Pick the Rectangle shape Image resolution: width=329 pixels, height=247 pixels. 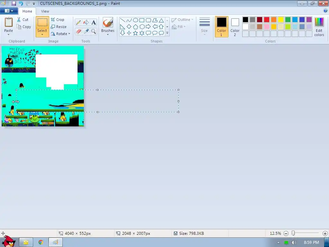pyautogui.click(x=142, y=20)
